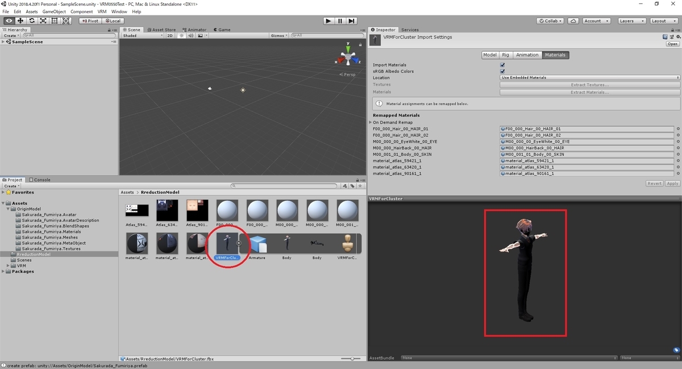
Task: Open the Collab dropdown
Action: click(551, 21)
